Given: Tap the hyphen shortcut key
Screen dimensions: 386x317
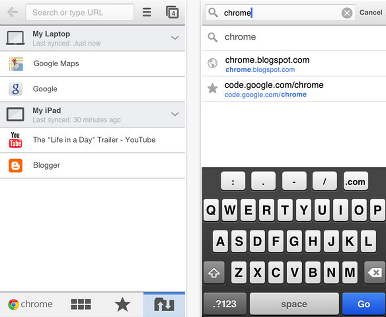Looking at the screenshot, I should pyautogui.click(x=294, y=181).
